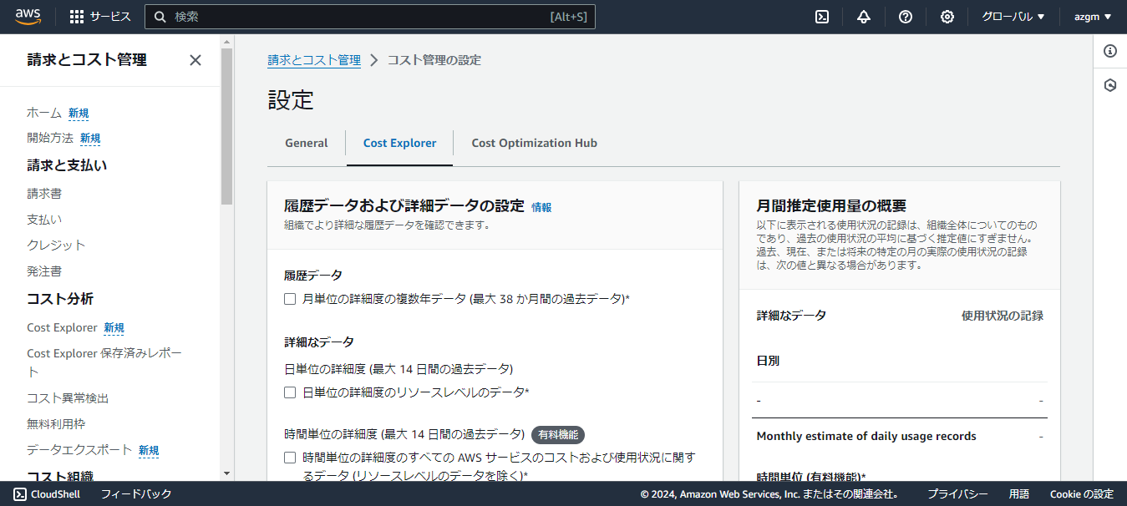Click the AWS logo in the top bar

pyautogui.click(x=28, y=16)
